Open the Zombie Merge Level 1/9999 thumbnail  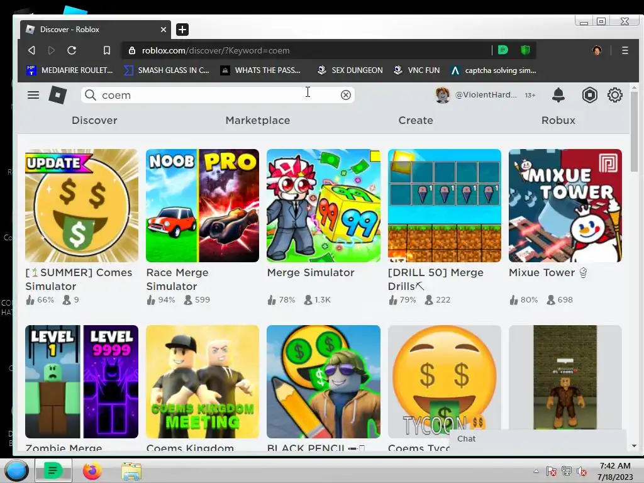click(82, 382)
